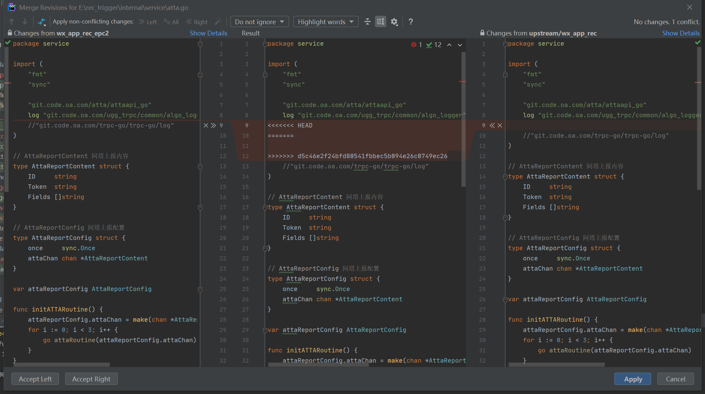Image resolution: width=705 pixels, height=394 pixels.
Task: Select Show Details for upstream/wx_app_rec
Action: point(680,33)
